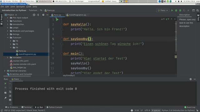Expand the Functions folder

pos(7,21)
